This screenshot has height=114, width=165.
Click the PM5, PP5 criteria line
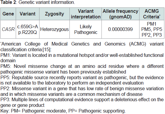coord(152,29)
